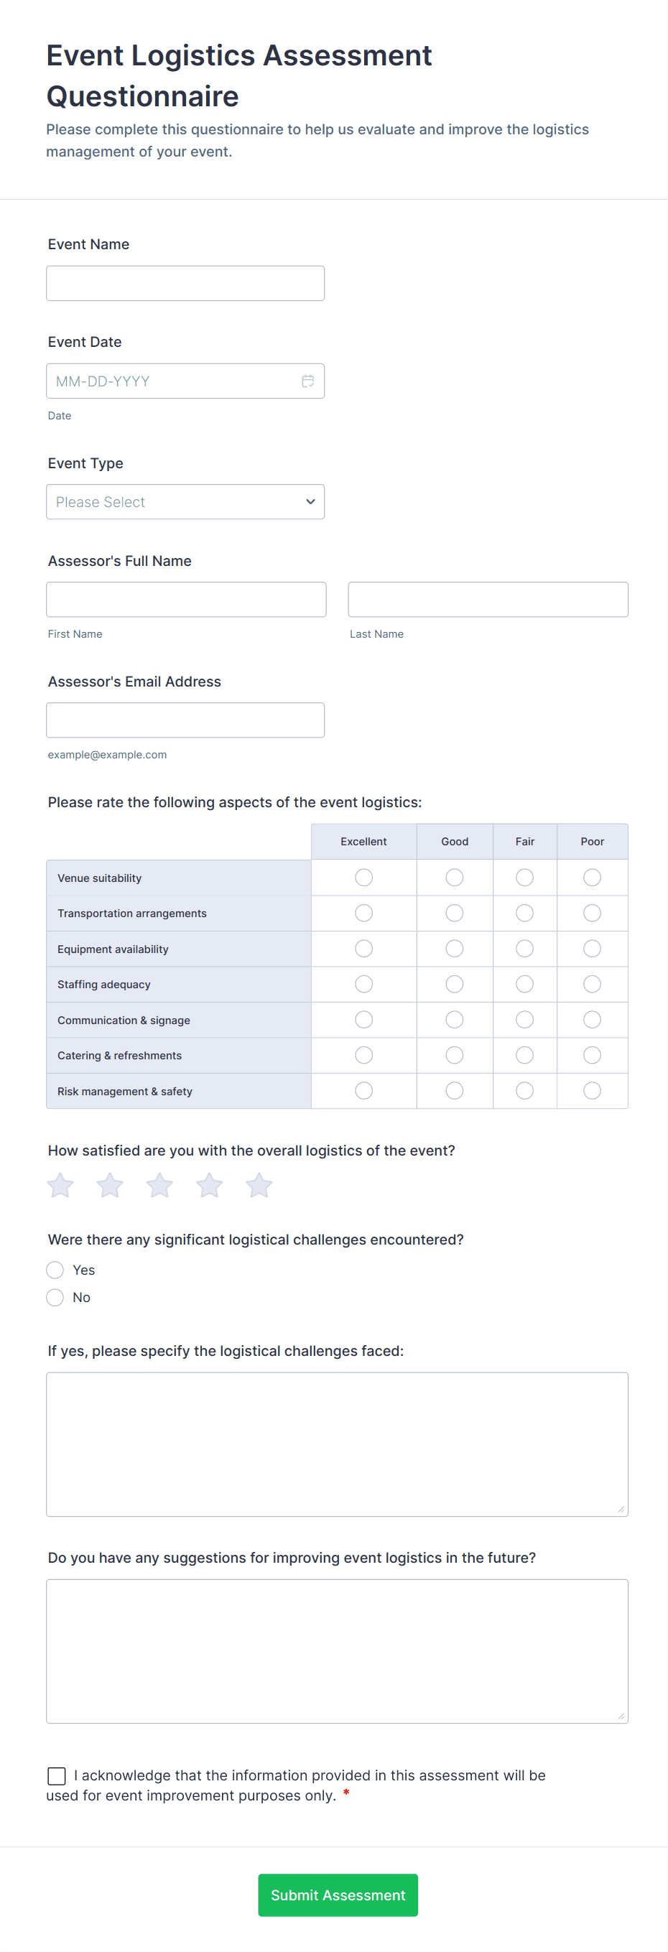
Task: Click resize handle of suggestions textarea
Action: pos(621,1716)
